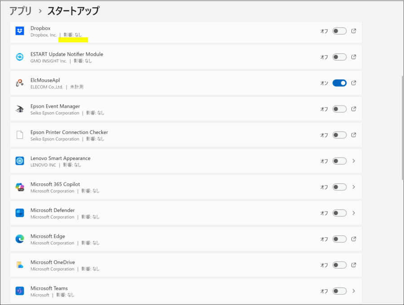This screenshot has width=404, height=305.
Task: Open Dropbox app details via external link
Action: 354,31
